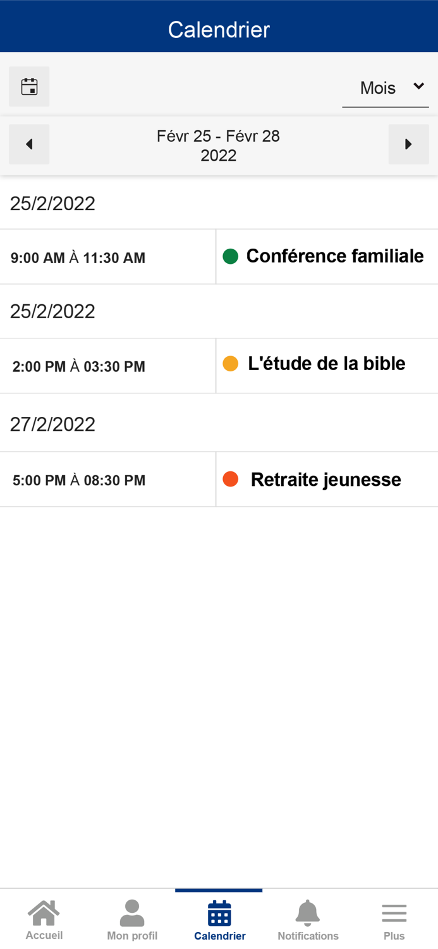This screenshot has width=438, height=949.
Task: Click the Févr 25 - Févr 28 date range
Action: pos(219,144)
